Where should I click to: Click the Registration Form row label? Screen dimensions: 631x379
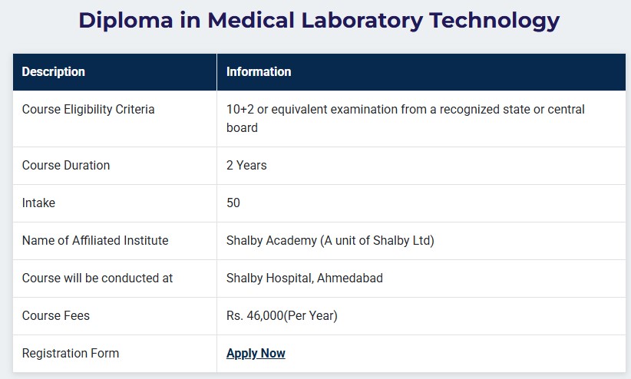pyautogui.click(x=71, y=354)
